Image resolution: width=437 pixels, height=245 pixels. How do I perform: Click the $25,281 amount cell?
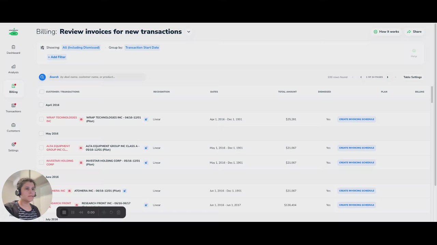[x=291, y=119]
